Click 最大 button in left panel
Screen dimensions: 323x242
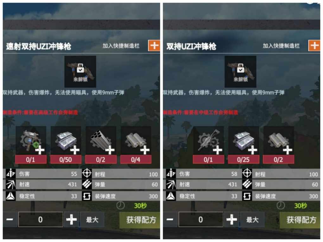(92, 220)
